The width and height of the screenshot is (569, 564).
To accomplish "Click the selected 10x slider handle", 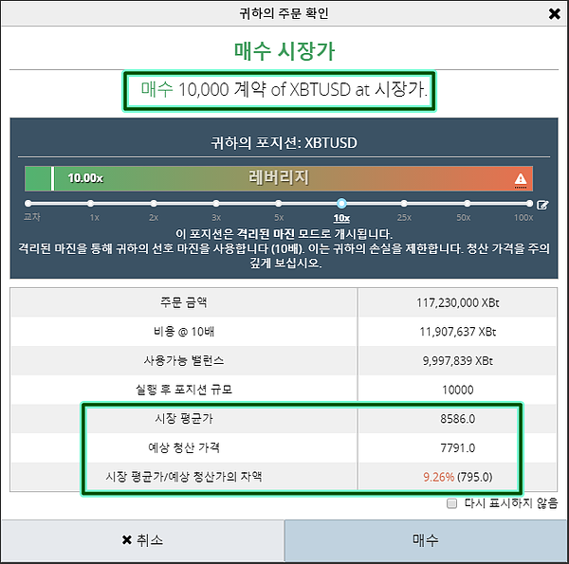I will coord(341,203).
